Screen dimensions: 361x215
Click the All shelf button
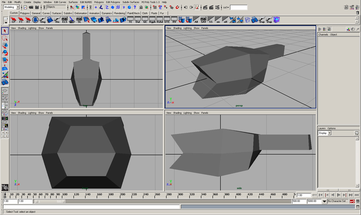(196, 20)
